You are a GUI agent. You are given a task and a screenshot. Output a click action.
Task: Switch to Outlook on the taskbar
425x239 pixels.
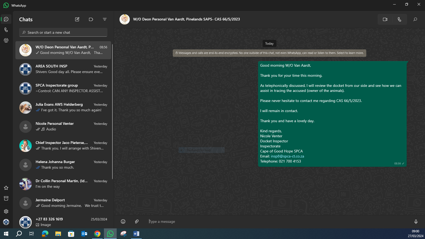[x=84, y=234]
